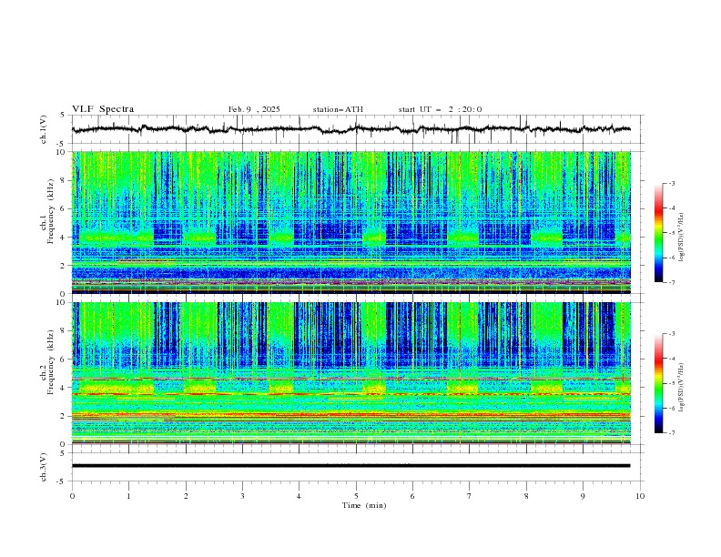Viewport: 721px width, 557px height.
Task: Click the 'VLF Spectra' title text
Action: pos(103,109)
